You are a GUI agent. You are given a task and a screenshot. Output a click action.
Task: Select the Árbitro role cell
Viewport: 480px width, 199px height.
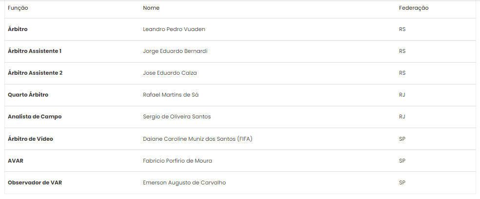[x=18, y=29]
